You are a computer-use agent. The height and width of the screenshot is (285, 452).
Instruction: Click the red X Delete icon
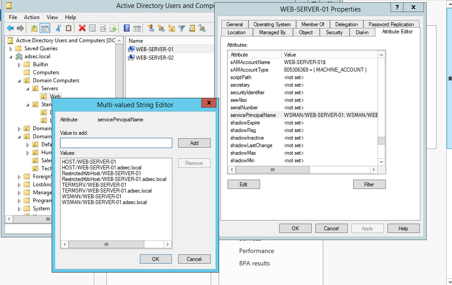(82, 28)
